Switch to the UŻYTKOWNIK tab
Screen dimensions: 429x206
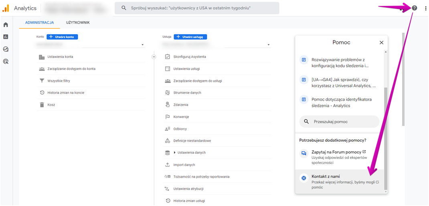(78, 23)
